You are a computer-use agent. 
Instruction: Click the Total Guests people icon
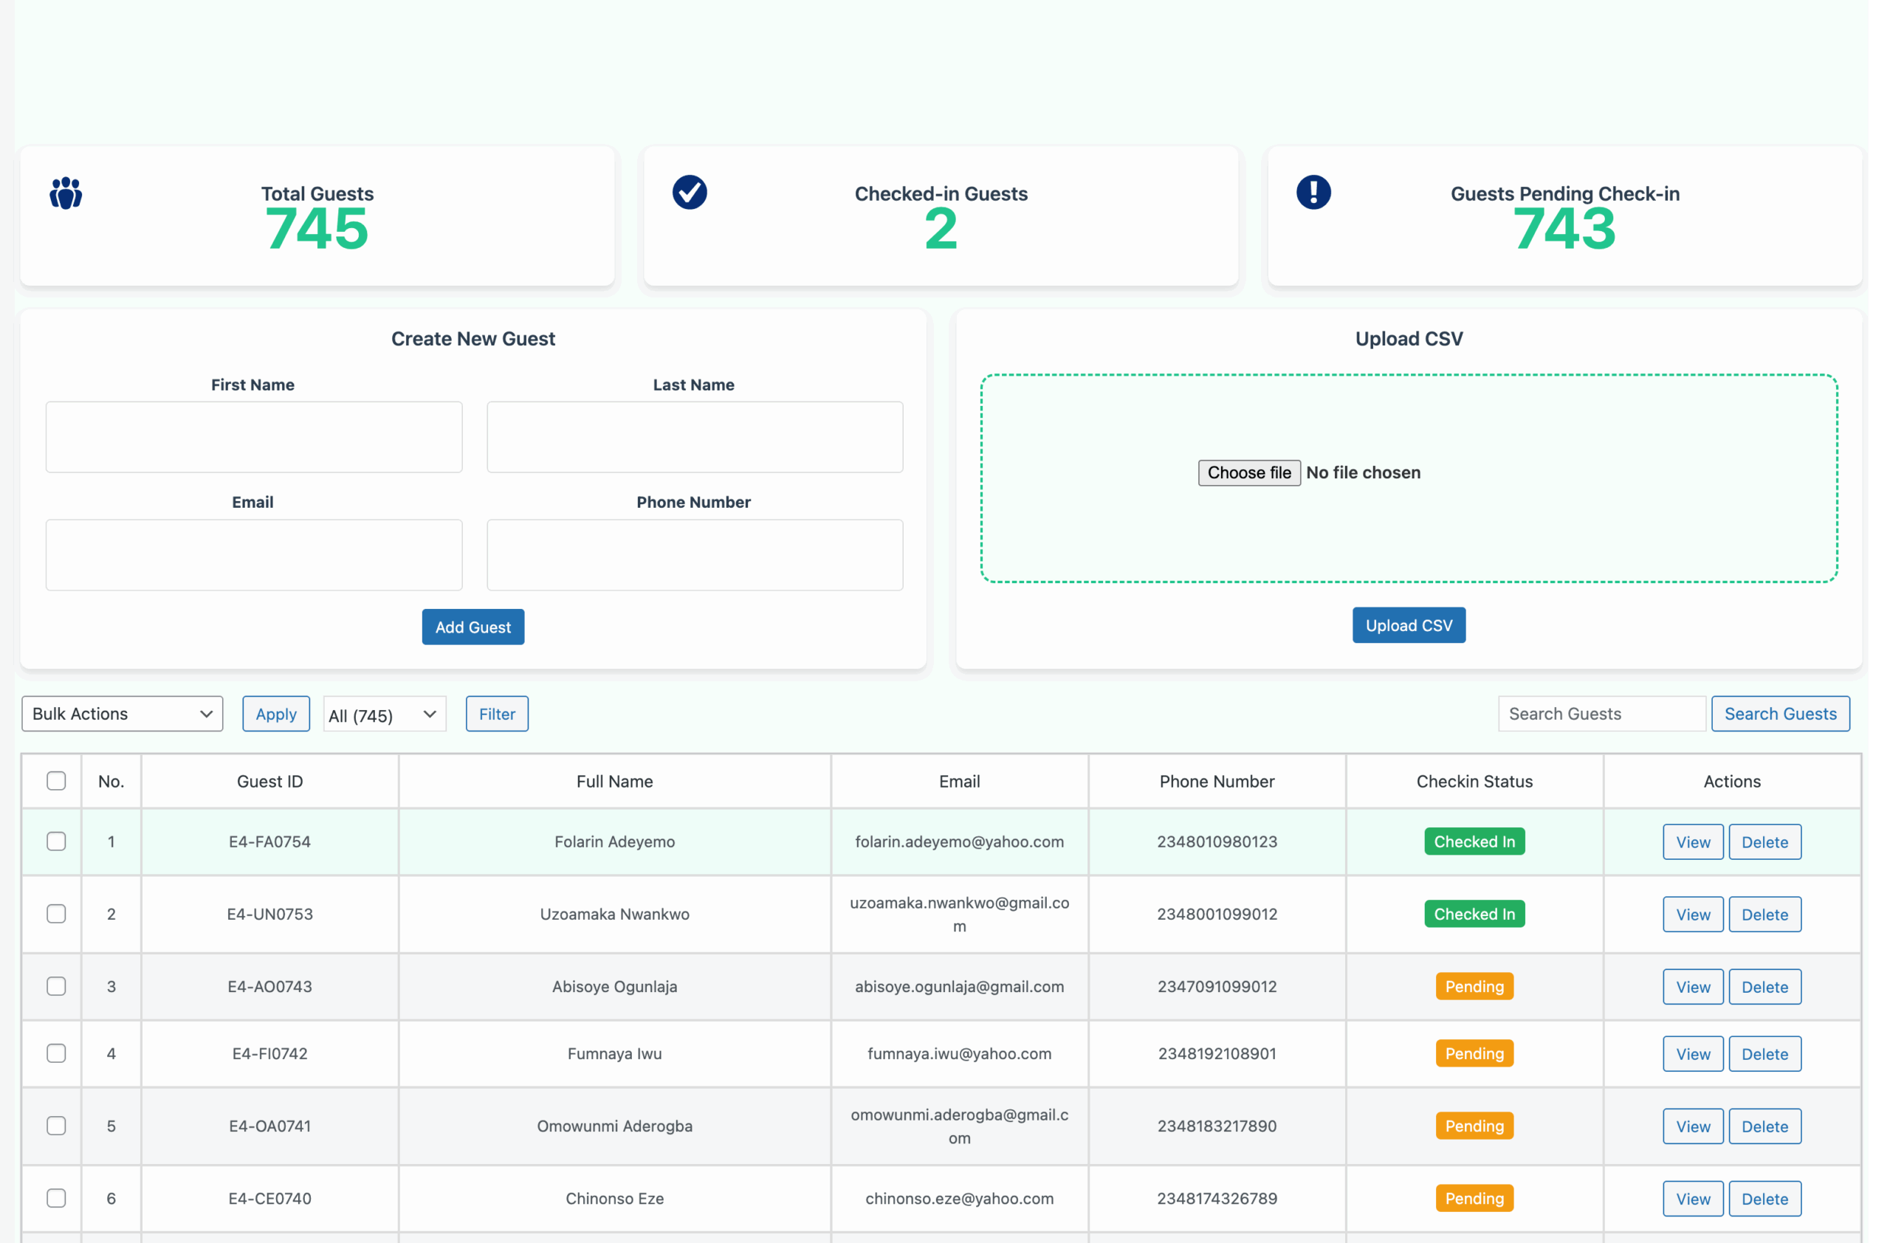click(66, 193)
